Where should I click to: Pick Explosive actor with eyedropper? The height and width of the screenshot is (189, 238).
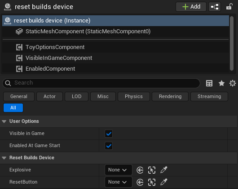coord(164,170)
